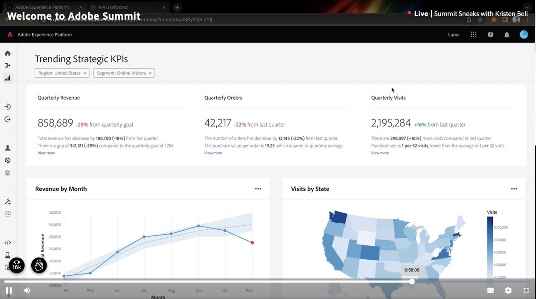Toggle closed captions CC button
The image size is (536, 299).
pos(490,291)
